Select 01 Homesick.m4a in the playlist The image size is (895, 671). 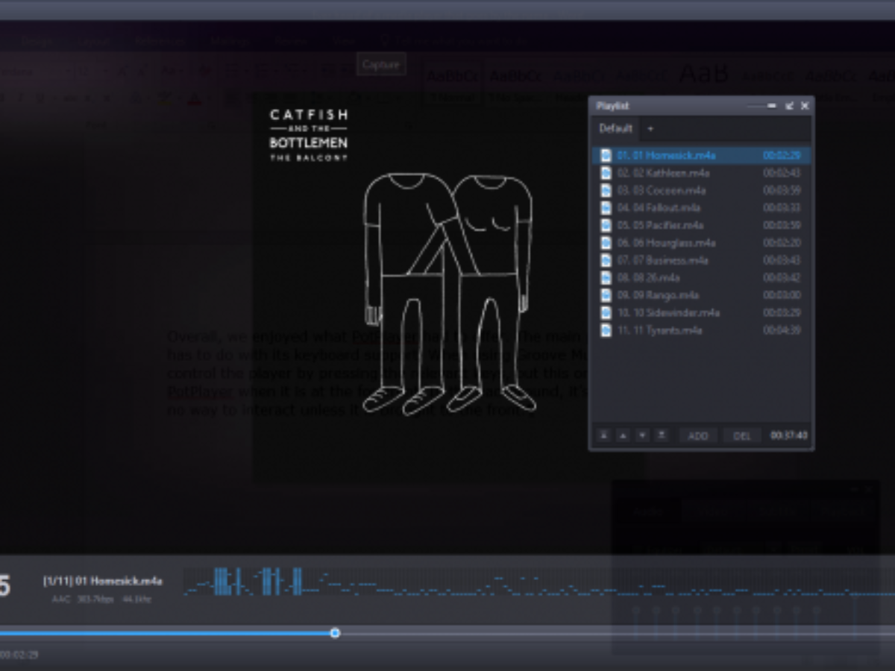666,156
